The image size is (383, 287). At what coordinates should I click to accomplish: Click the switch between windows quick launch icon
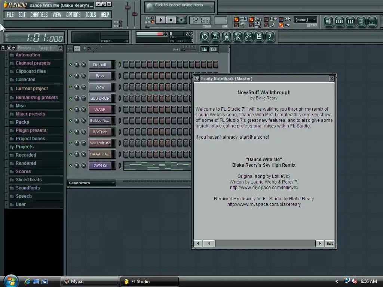coord(45,281)
